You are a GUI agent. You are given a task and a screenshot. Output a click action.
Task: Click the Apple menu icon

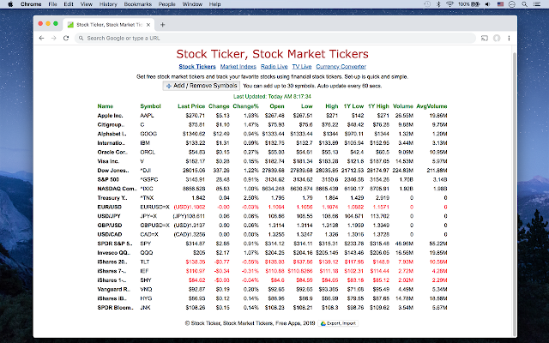(10, 4)
